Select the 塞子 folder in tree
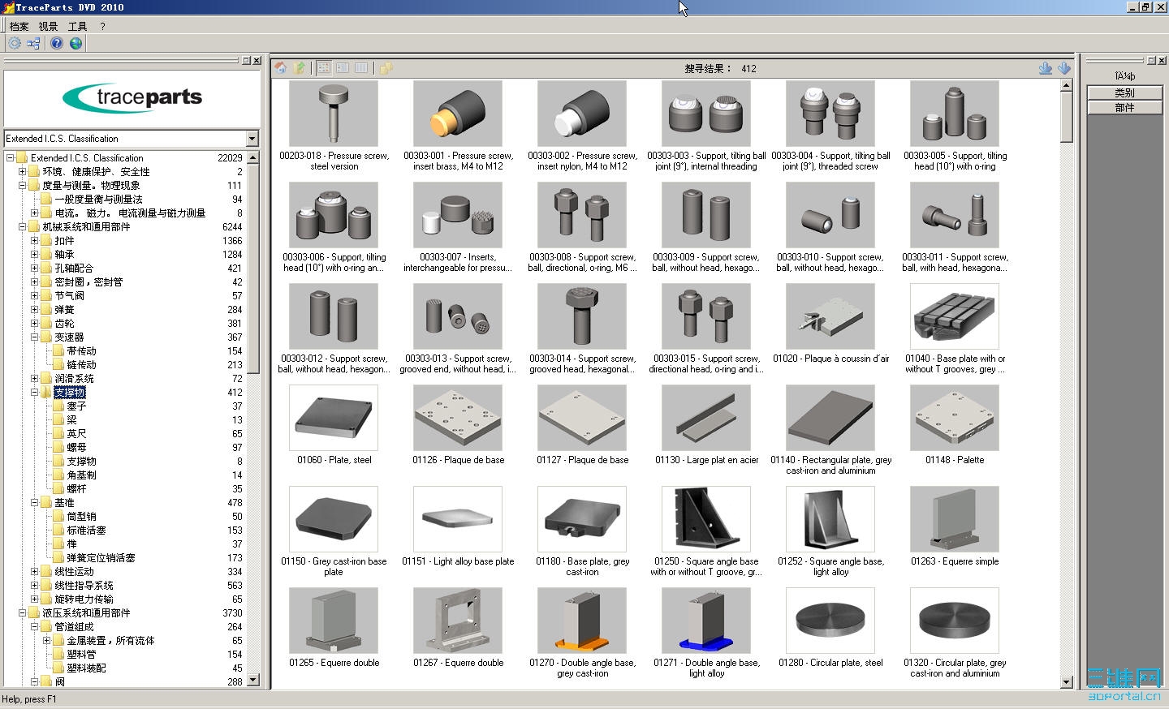This screenshot has height=709, width=1169. 76,406
